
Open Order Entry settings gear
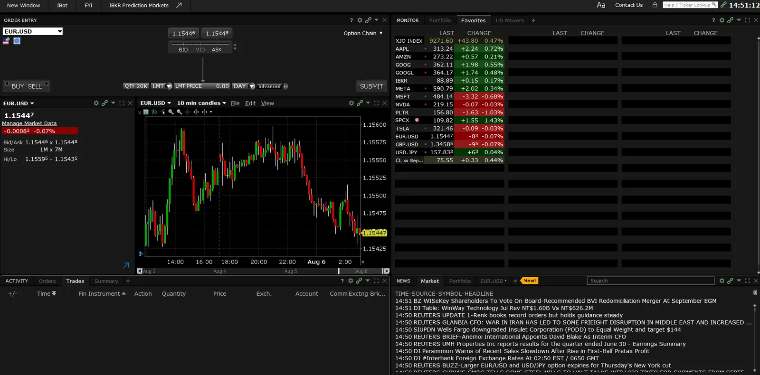click(x=360, y=20)
